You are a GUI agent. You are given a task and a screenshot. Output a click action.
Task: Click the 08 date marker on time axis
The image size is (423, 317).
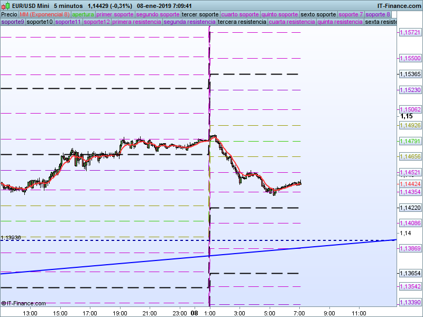[x=194, y=313]
